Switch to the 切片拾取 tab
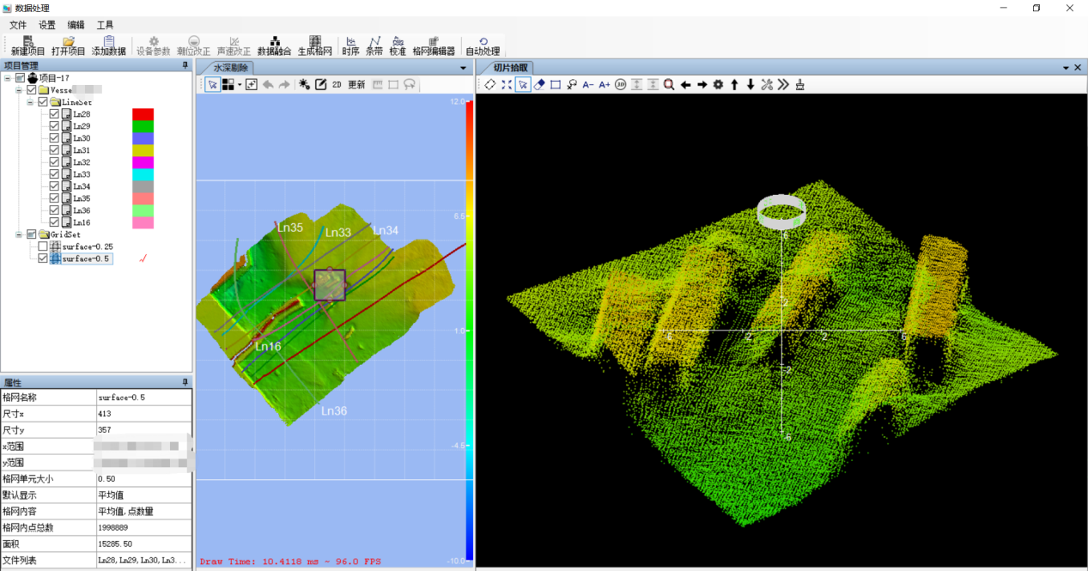1088x571 pixels. coord(511,68)
